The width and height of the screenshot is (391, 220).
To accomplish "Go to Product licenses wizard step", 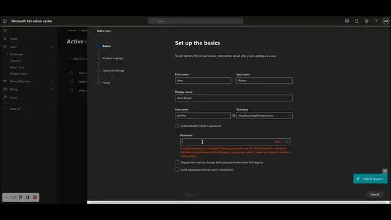I will 112,58.
